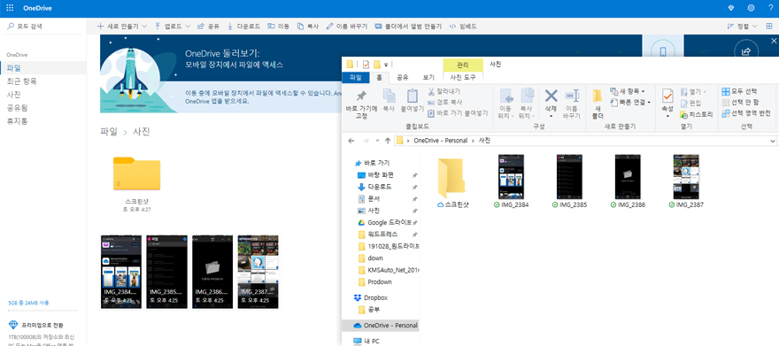Click 새 폴더 new folder in Explorer ribbon

(598, 104)
